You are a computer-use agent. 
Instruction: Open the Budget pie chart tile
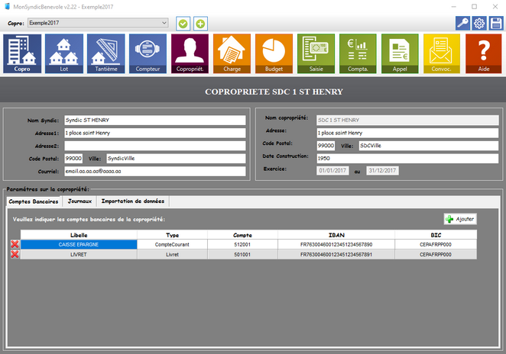(x=274, y=53)
